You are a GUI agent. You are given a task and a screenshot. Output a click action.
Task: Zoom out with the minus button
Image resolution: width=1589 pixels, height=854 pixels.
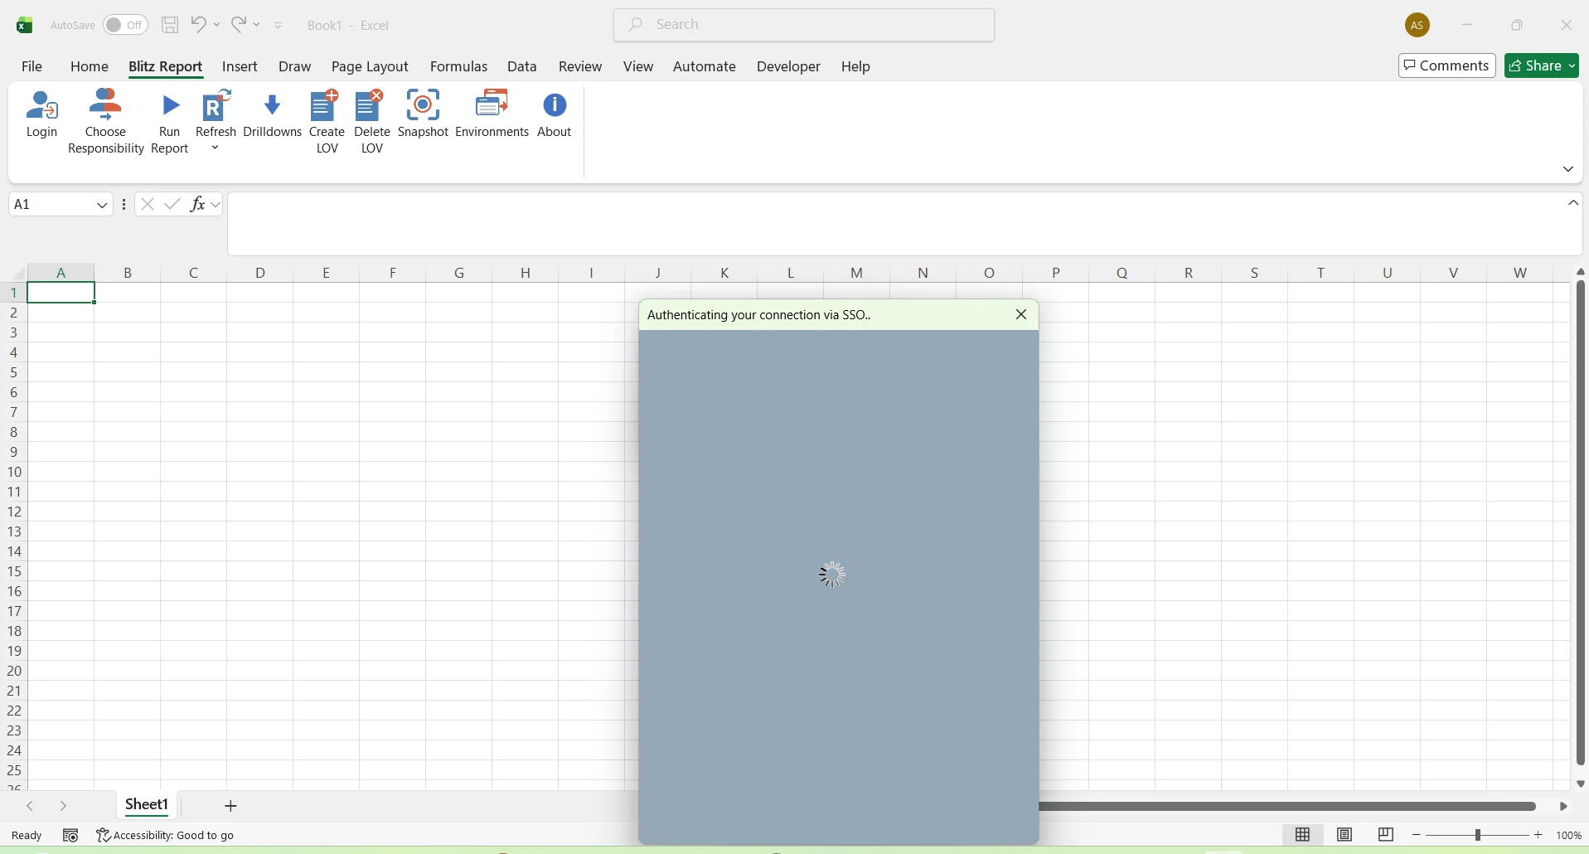1417,836
